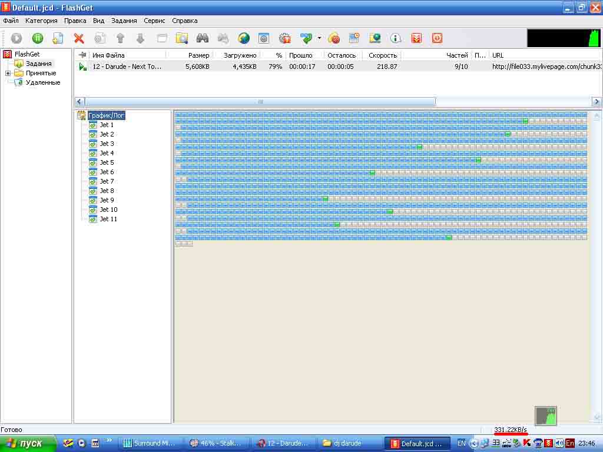Click the binoculars search toolbar icon

[x=203, y=38]
